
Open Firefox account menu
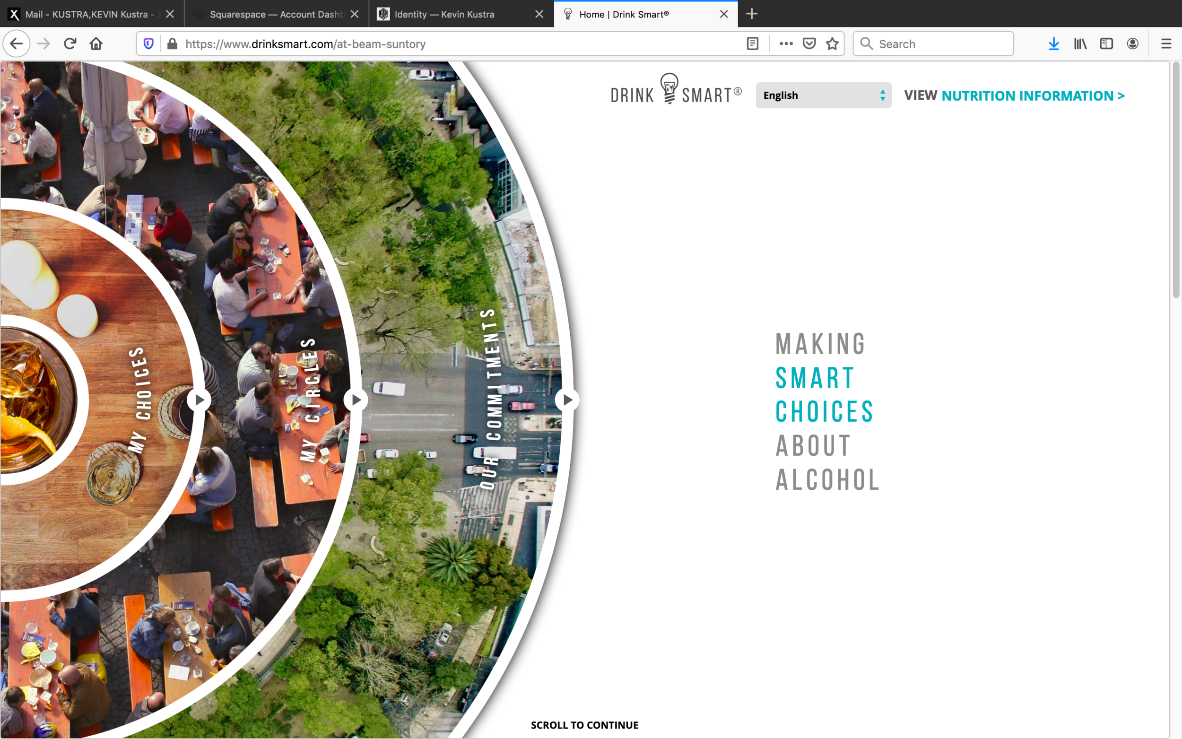pyautogui.click(x=1133, y=44)
